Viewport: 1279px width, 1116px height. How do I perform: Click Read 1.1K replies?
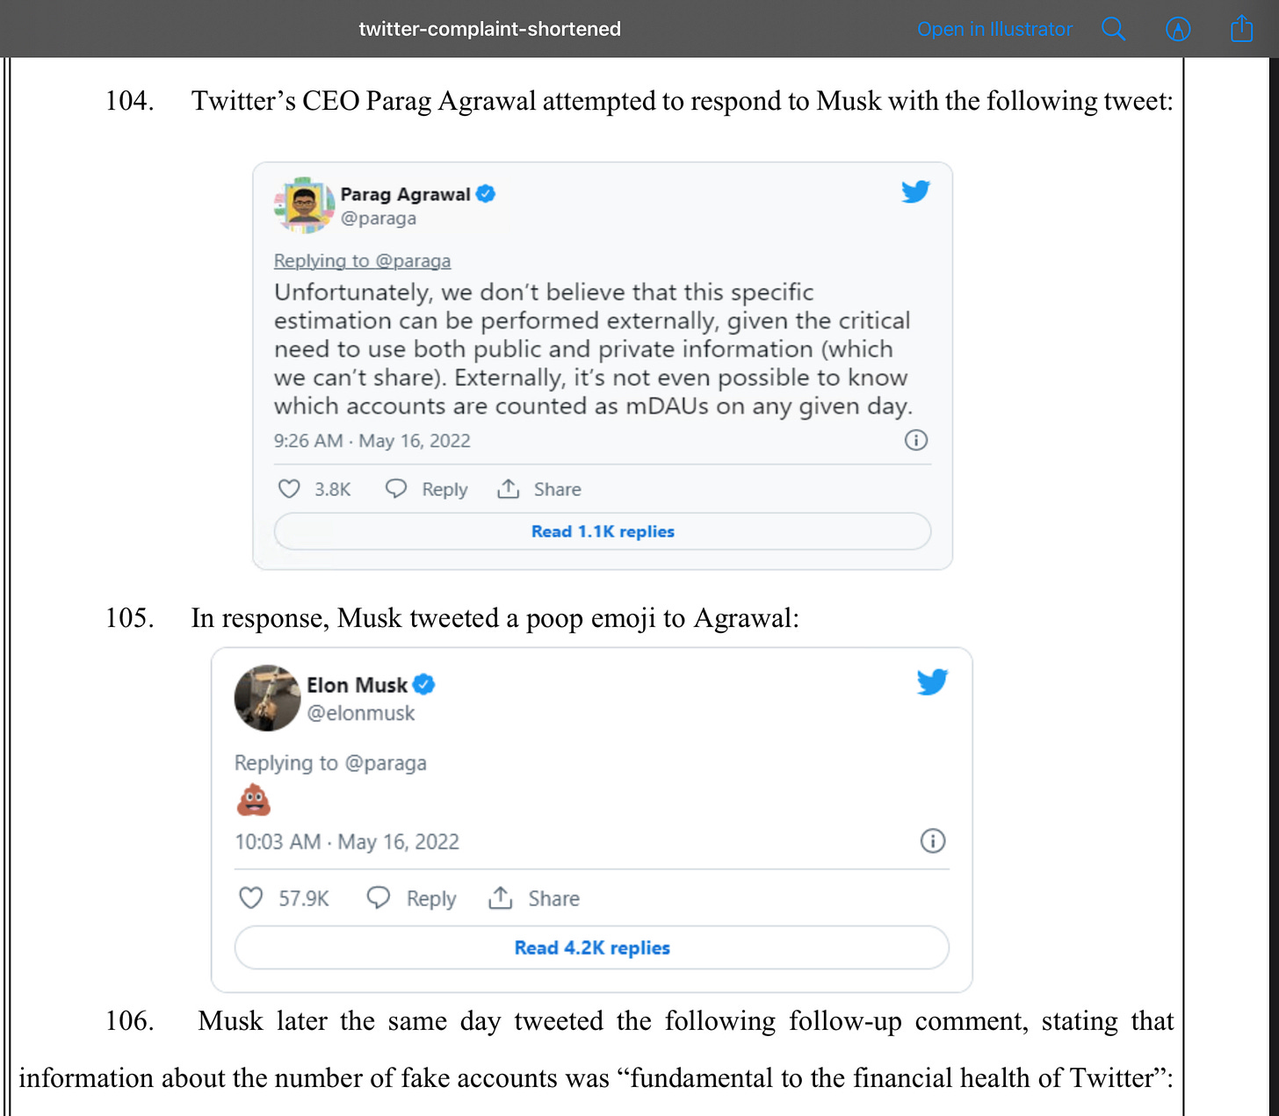(603, 531)
